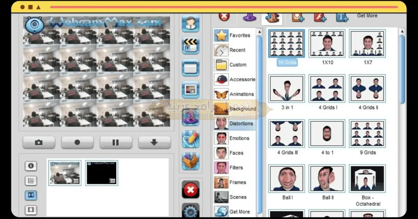Click the red remove effect icon in top toolbar
This screenshot has height=219, width=418.
[224, 16]
